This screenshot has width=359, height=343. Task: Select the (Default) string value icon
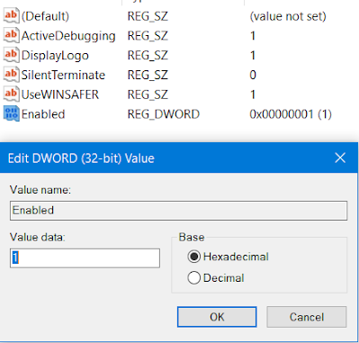[12, 15]
